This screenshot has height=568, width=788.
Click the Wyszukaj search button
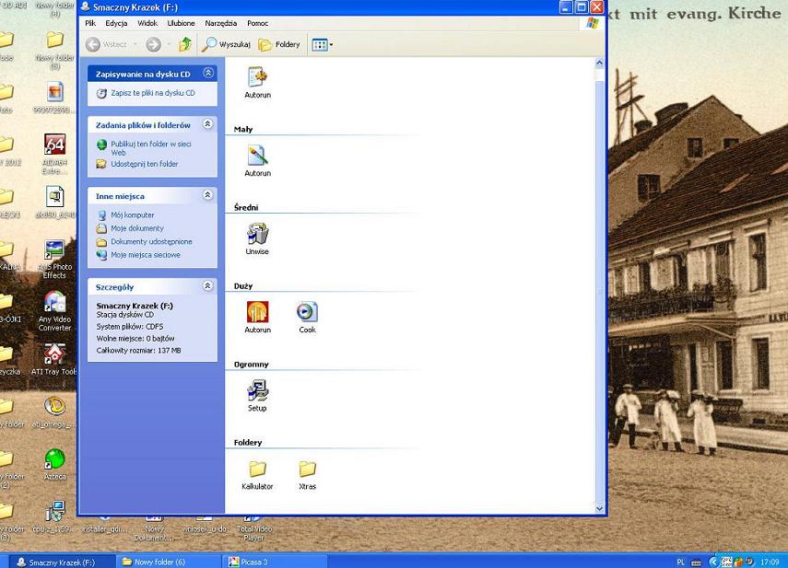coord(227,44)
